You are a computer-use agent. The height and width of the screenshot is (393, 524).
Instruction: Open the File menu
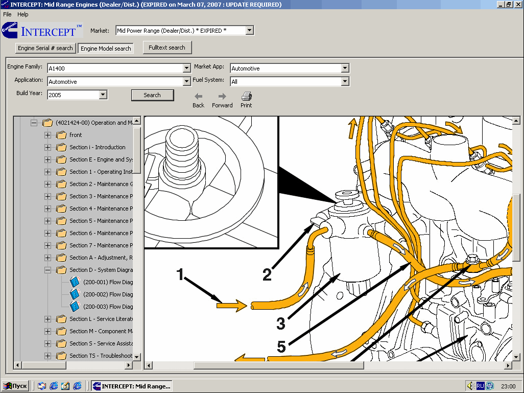pos(7,14)
